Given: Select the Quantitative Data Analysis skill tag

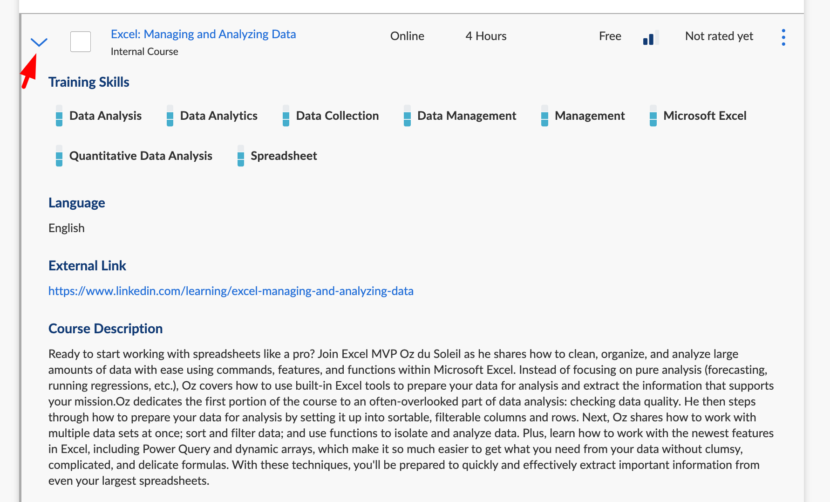Looking at the screenshot, I should pos(141,156).
